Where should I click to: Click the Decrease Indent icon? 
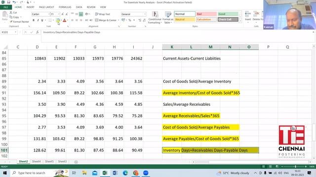pos(87,20)
